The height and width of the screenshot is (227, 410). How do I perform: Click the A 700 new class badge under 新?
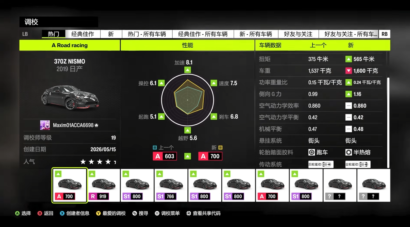pyautogui.click(x=210, y=156)
